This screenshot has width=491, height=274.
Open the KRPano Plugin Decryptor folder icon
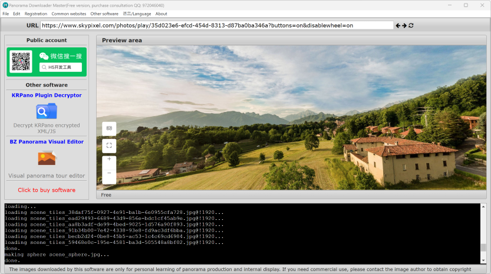point(47,111)
